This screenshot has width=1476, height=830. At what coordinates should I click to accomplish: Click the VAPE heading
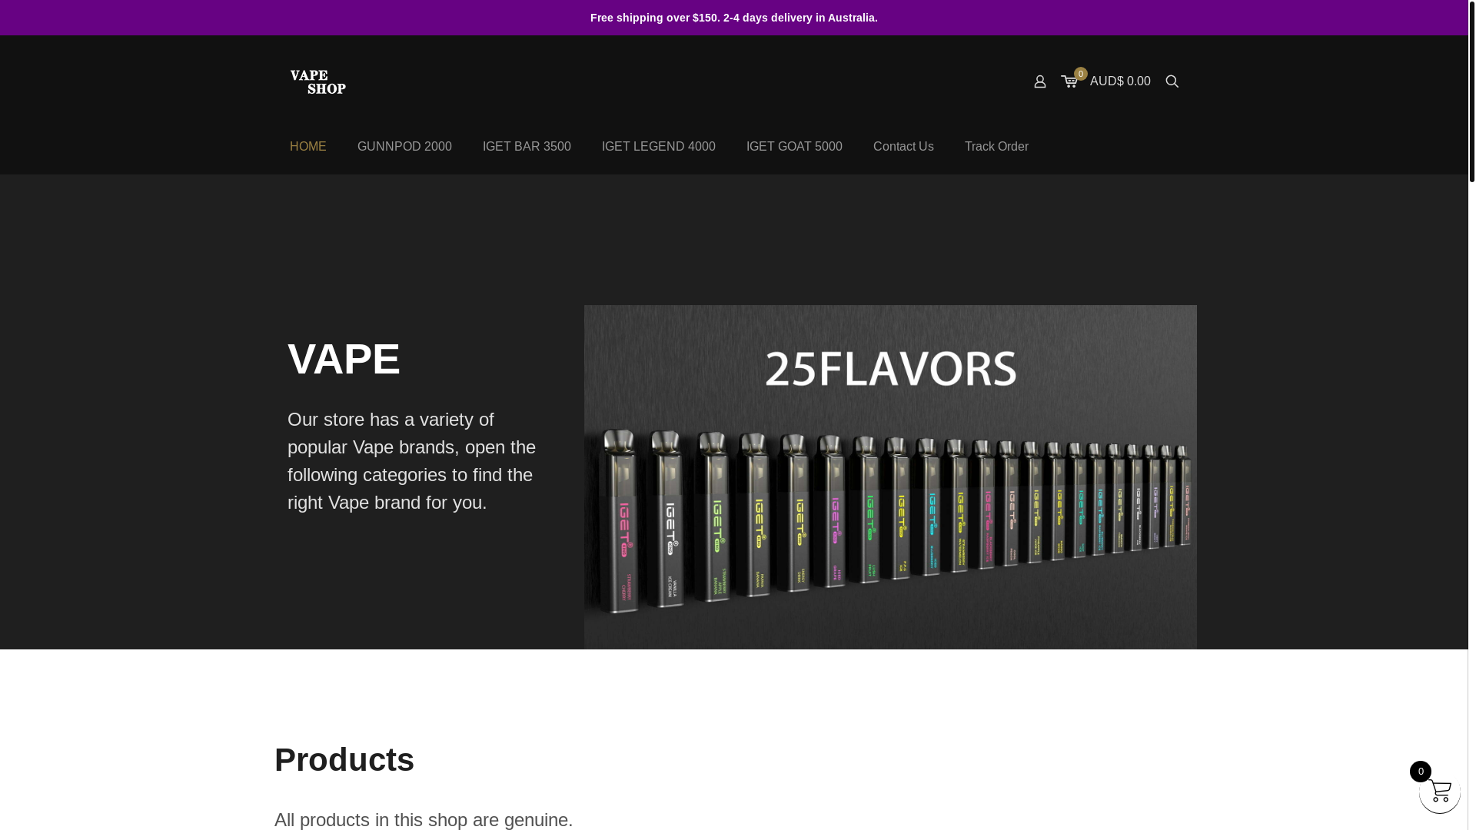tap(344, 359)
